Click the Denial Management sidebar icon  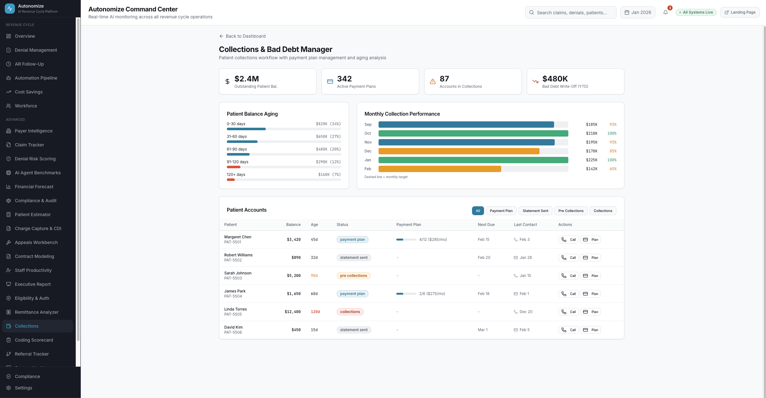point(9,50)
